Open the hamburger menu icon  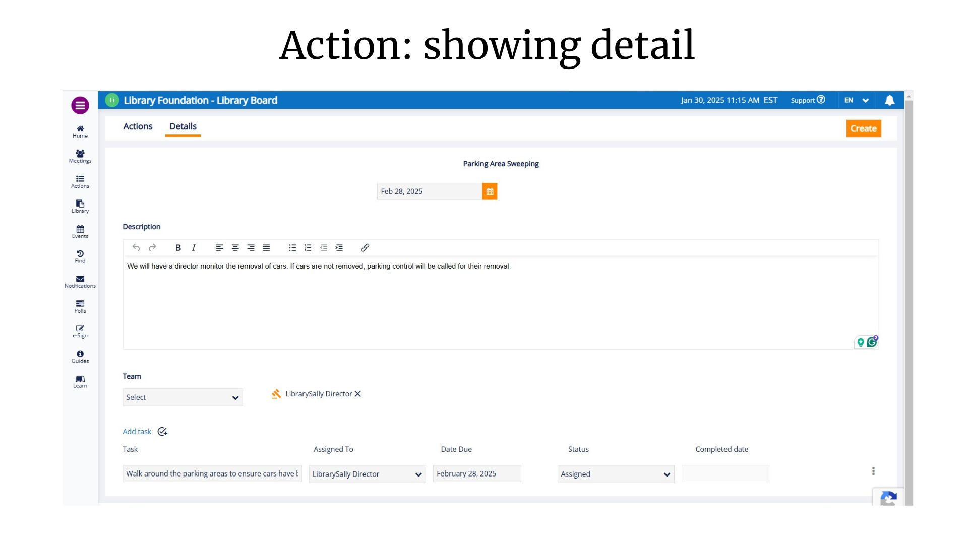80,105
